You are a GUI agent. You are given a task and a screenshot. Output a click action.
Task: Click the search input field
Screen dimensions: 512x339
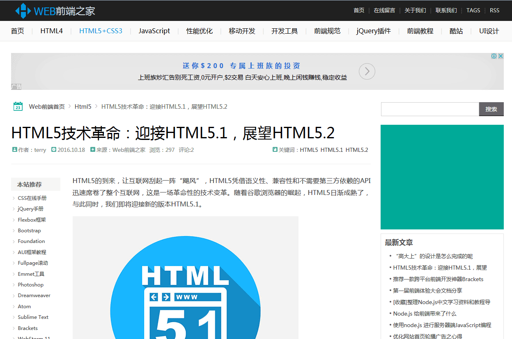click(430, 109)
